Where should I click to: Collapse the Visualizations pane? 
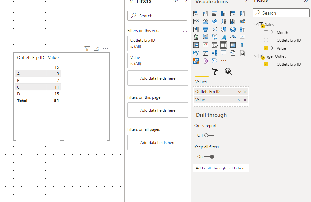(x=246, y=1)
